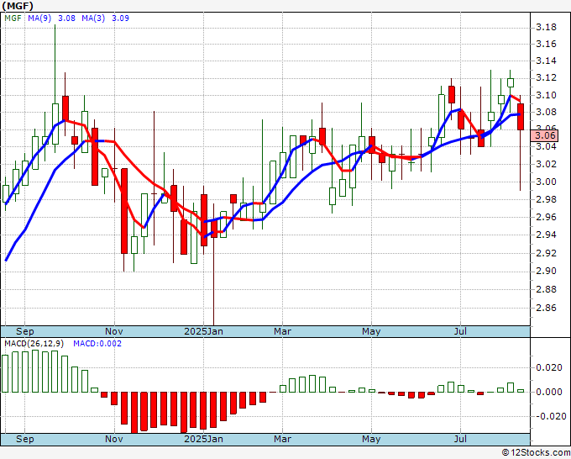
Task: Click the MA(3) legend label
Action: (93, 18)
